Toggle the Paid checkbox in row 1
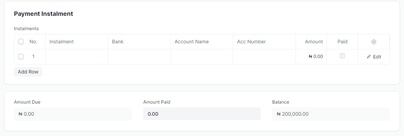Screen dimensions: 404x136 (x=342, y=56)
